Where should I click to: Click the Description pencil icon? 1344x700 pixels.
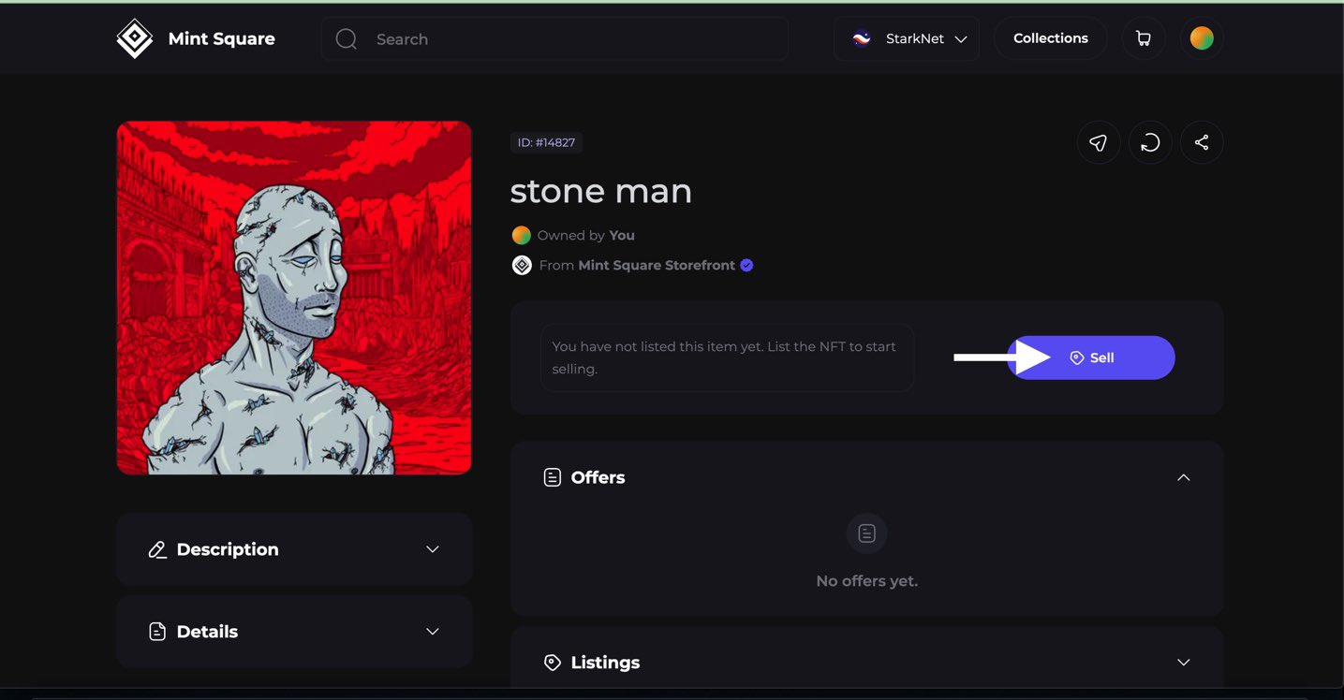tap(157, 549)
